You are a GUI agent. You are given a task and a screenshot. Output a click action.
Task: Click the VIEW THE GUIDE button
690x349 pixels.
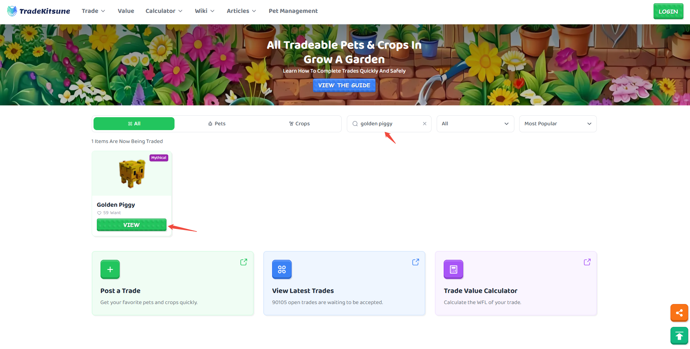pyautogui.click(x=344, y=85)
